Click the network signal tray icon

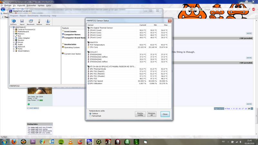click(x=237, y=142)
